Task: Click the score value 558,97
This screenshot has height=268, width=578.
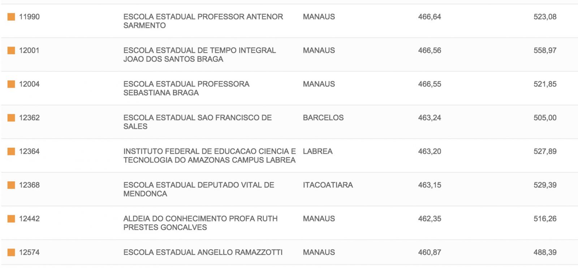Action: 545,50
